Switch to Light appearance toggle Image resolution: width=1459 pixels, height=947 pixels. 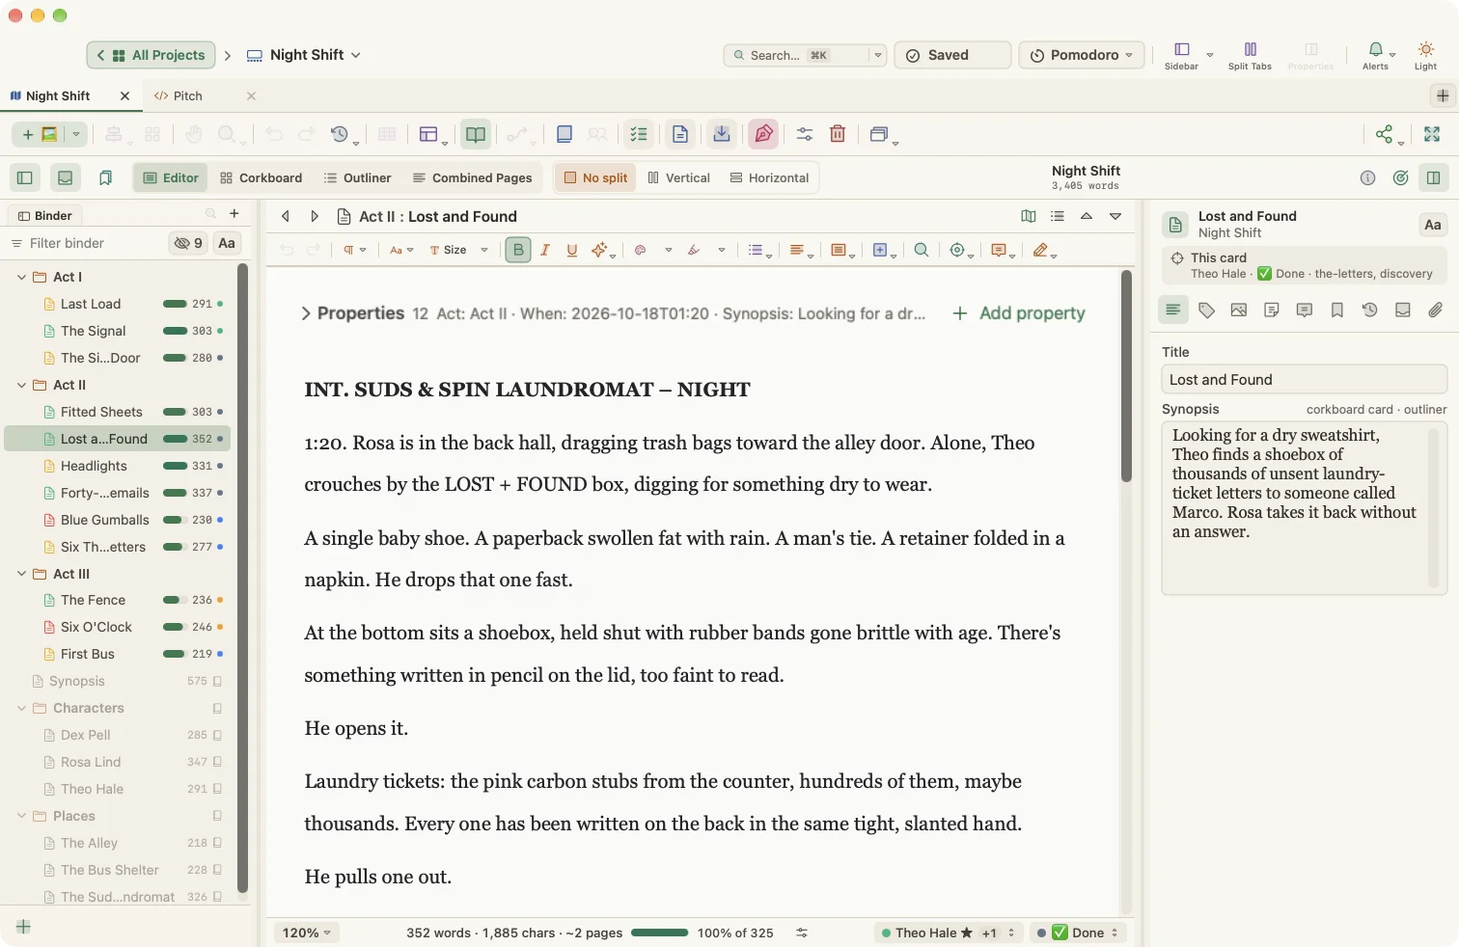1426,55
